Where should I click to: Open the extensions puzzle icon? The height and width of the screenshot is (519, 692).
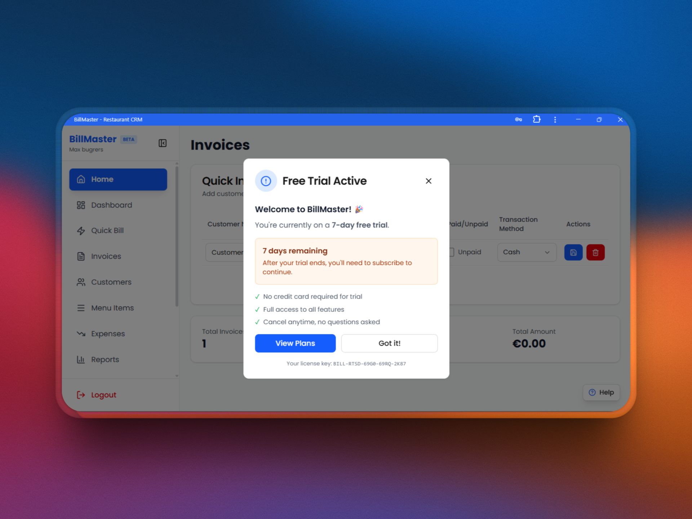(x=537, y=119)
